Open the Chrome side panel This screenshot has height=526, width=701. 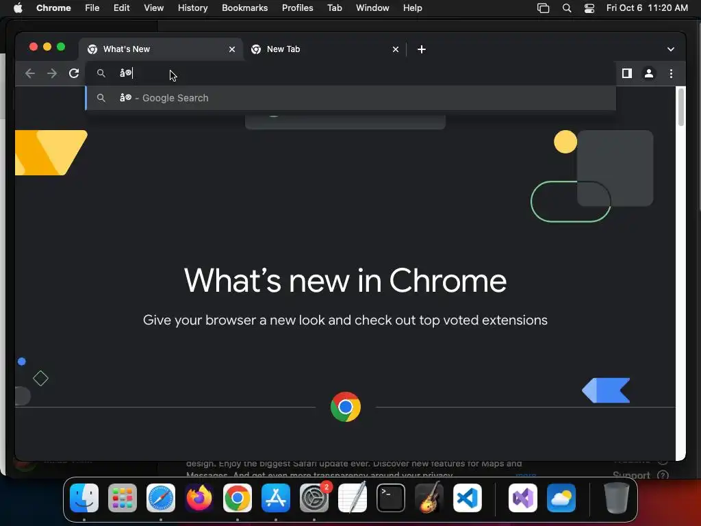pos(627,73)
